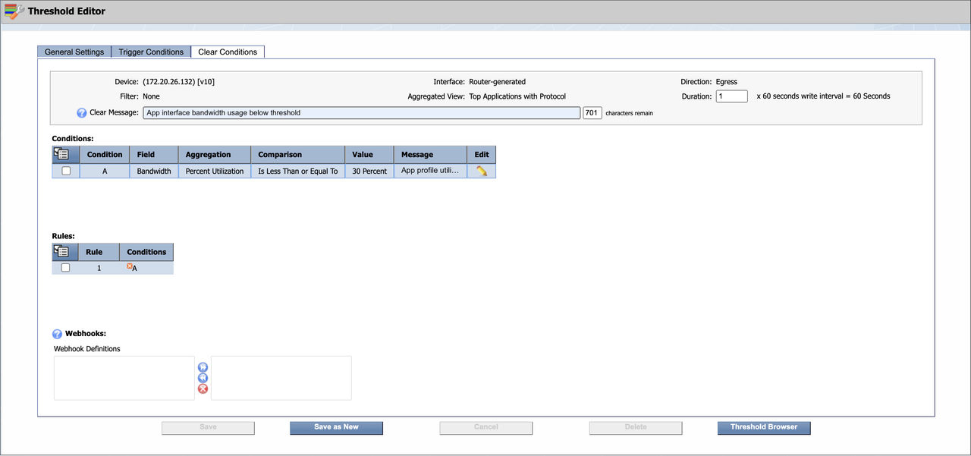Image resolution: width=971 pixels, height=456 pixels.
Task: Click the add webhook right-arrow icon
Action: [203, 367]
